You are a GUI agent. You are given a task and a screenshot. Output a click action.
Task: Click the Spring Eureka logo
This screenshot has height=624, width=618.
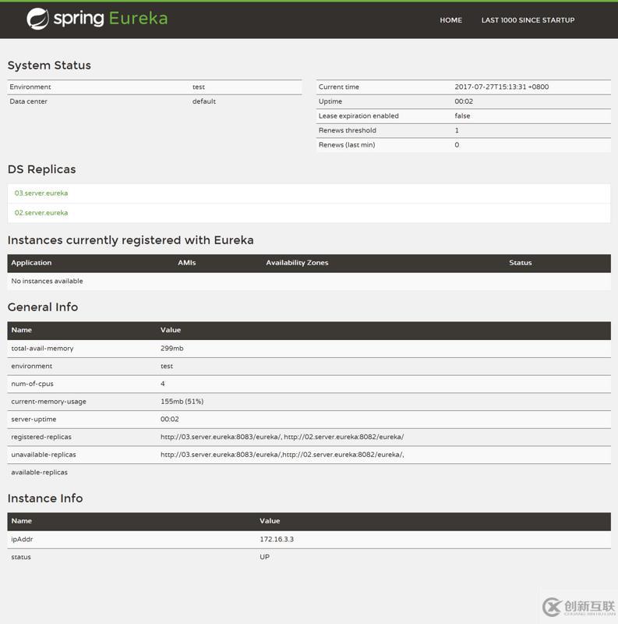pyautogui.click(x=97, y=19)
